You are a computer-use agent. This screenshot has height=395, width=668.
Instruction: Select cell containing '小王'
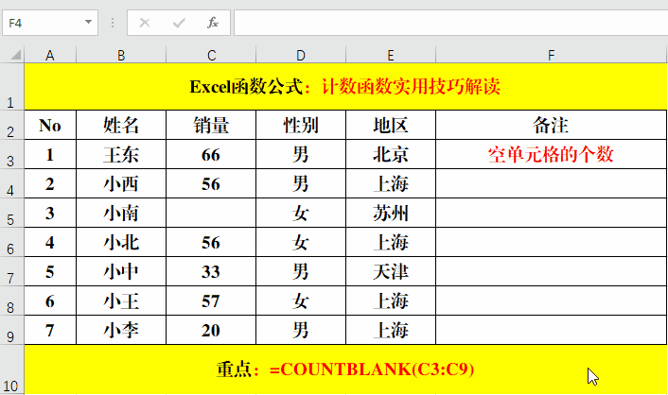click(121, 301)
